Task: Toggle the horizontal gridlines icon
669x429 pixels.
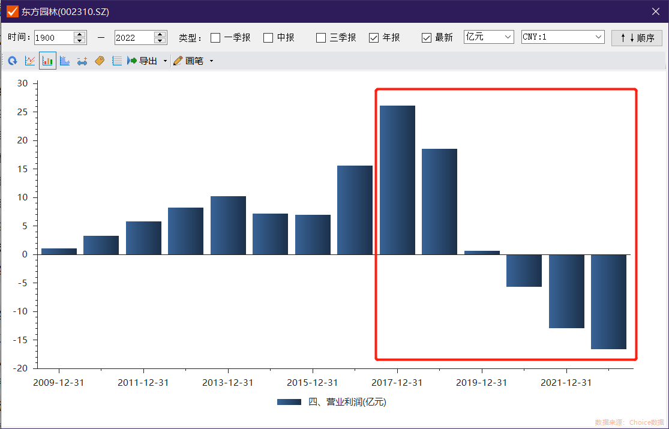Action: (x=117, y=61)
